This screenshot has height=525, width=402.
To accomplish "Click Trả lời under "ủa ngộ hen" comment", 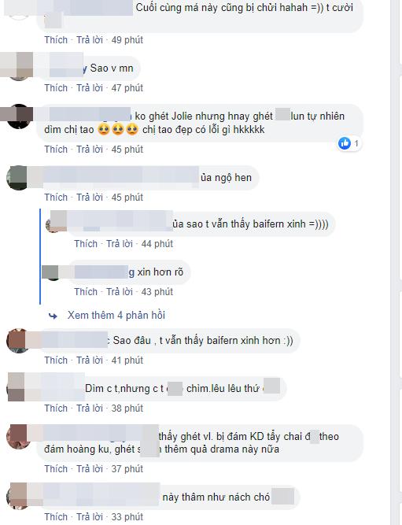I will pos(90,198).
